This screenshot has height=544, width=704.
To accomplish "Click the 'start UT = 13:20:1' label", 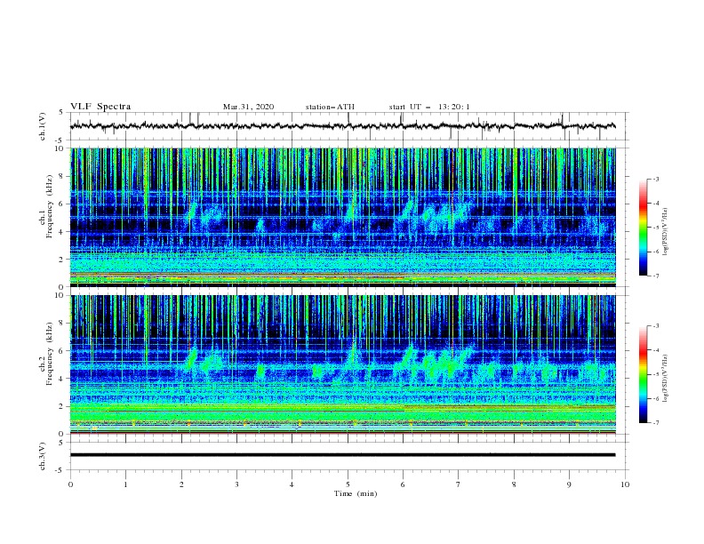I will click(x=429, y=107).
